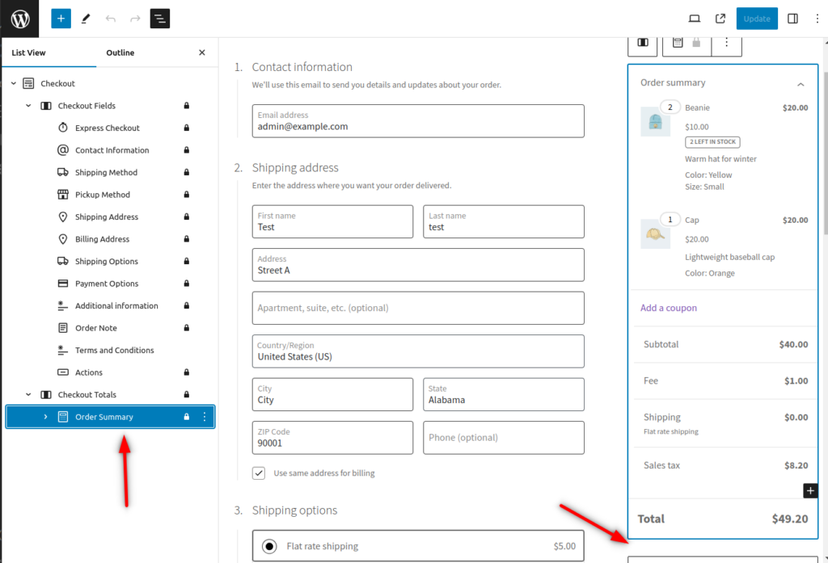Click the black add block button in Order summary

coord(810,491)
